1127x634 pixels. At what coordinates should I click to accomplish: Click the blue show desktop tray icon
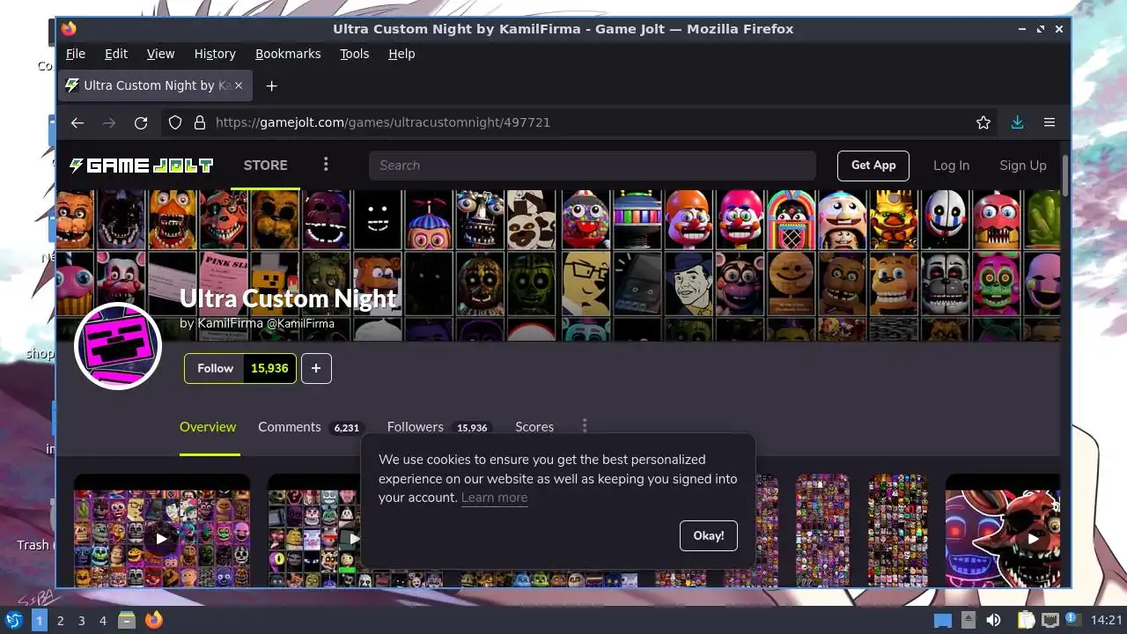tap(943, 621)
